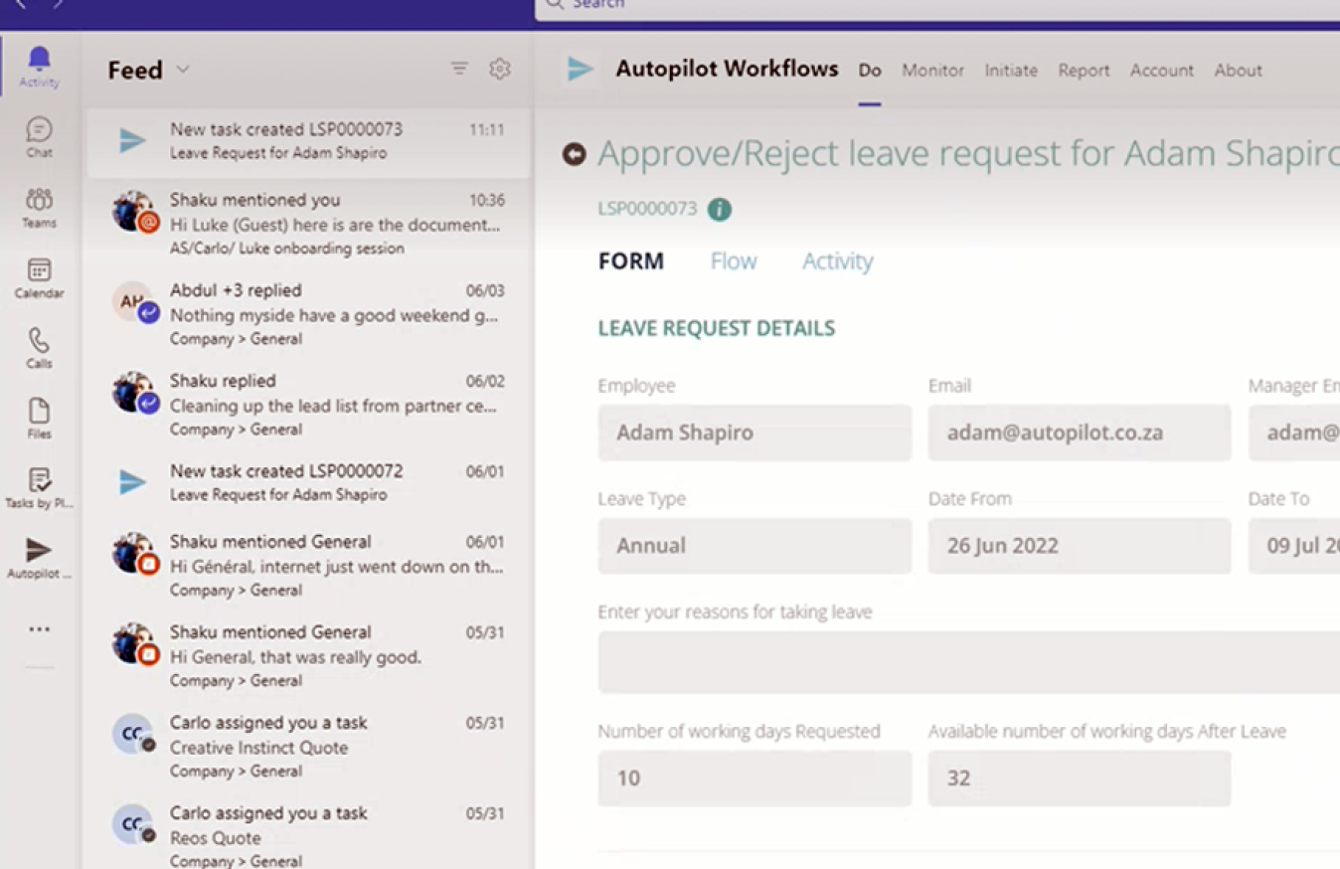Click the feed filter icon
This screenshot has height=869, width=1340.
click(x=459, y=69)
